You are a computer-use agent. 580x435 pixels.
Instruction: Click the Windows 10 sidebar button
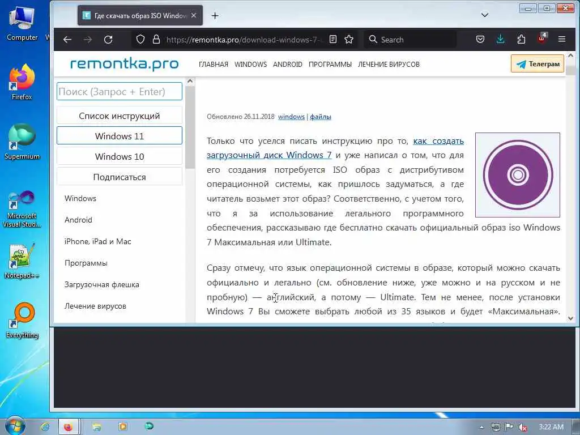click(x=120, y=156)
